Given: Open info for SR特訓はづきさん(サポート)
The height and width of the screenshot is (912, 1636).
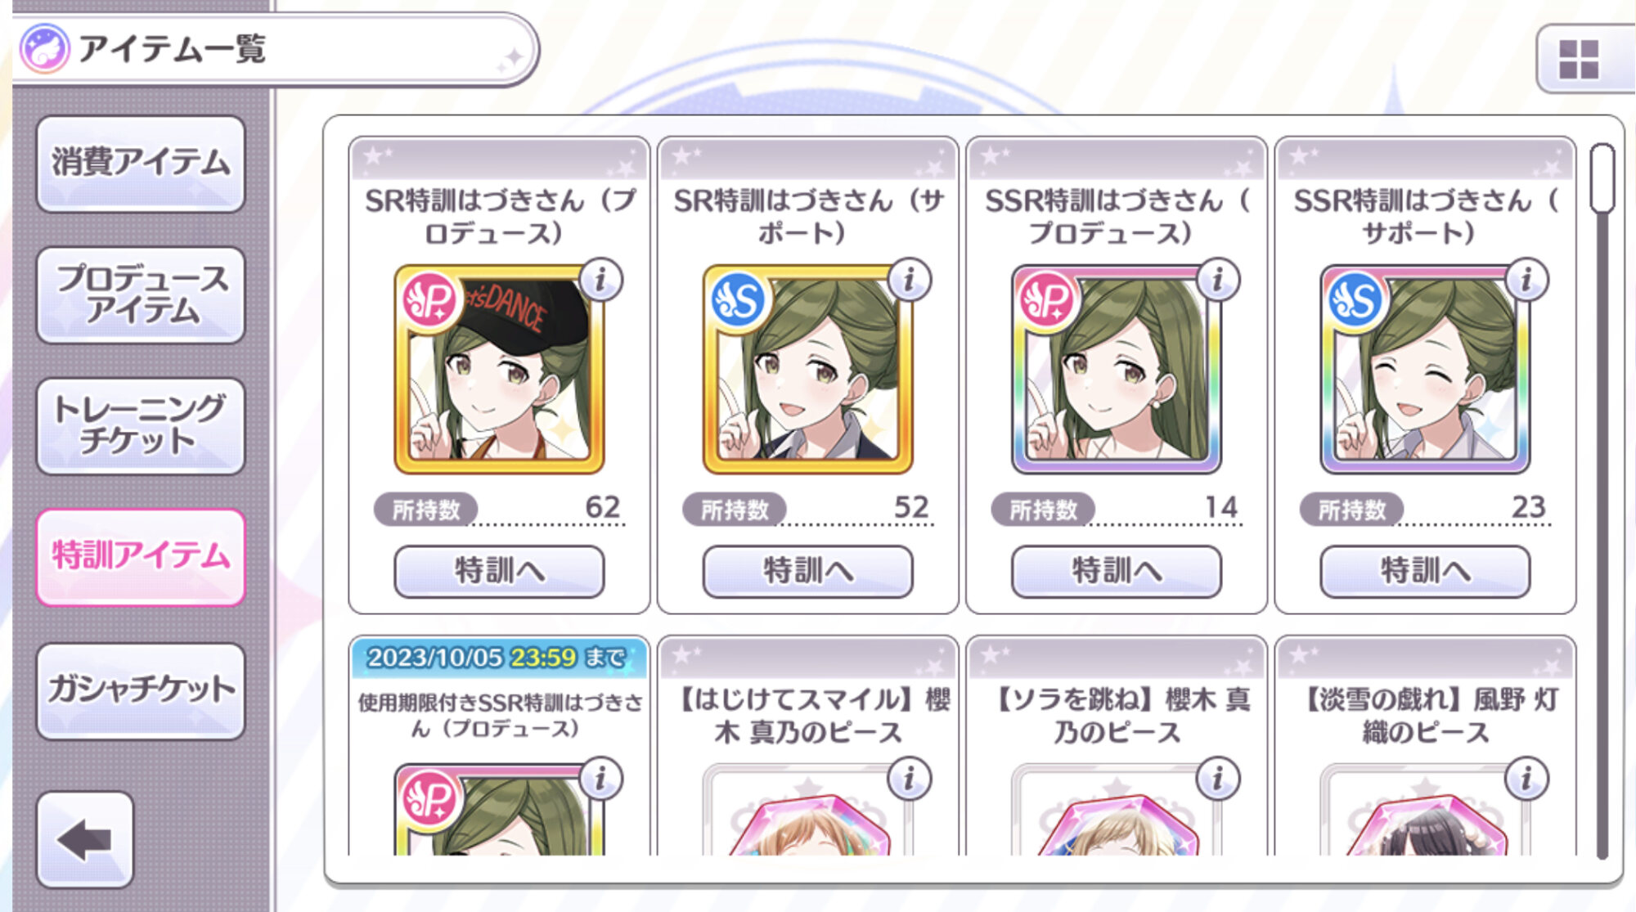Looking at the screenshot, I should [909, 280].
